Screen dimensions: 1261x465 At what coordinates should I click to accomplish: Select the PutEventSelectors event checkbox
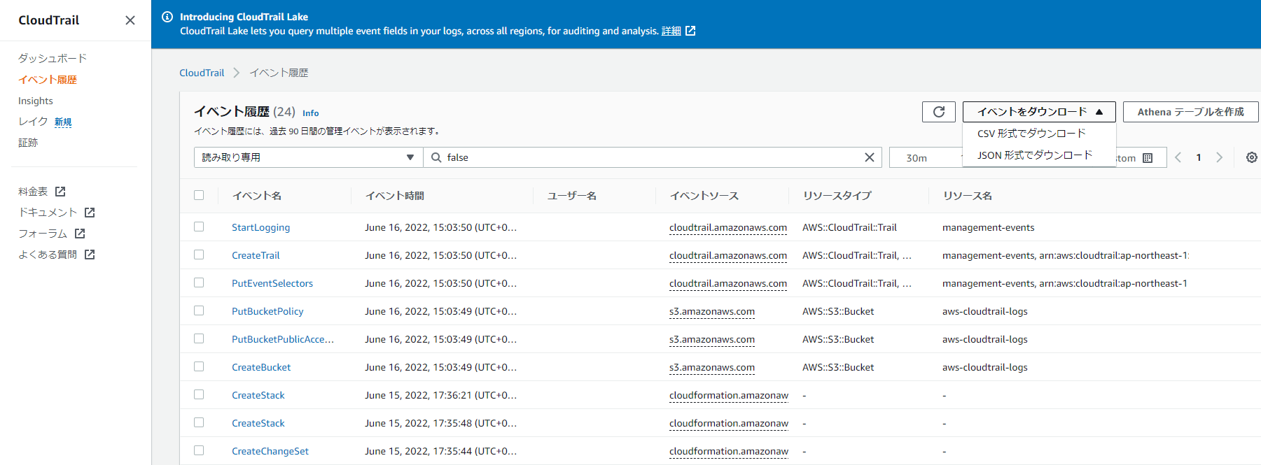point(199,282)
